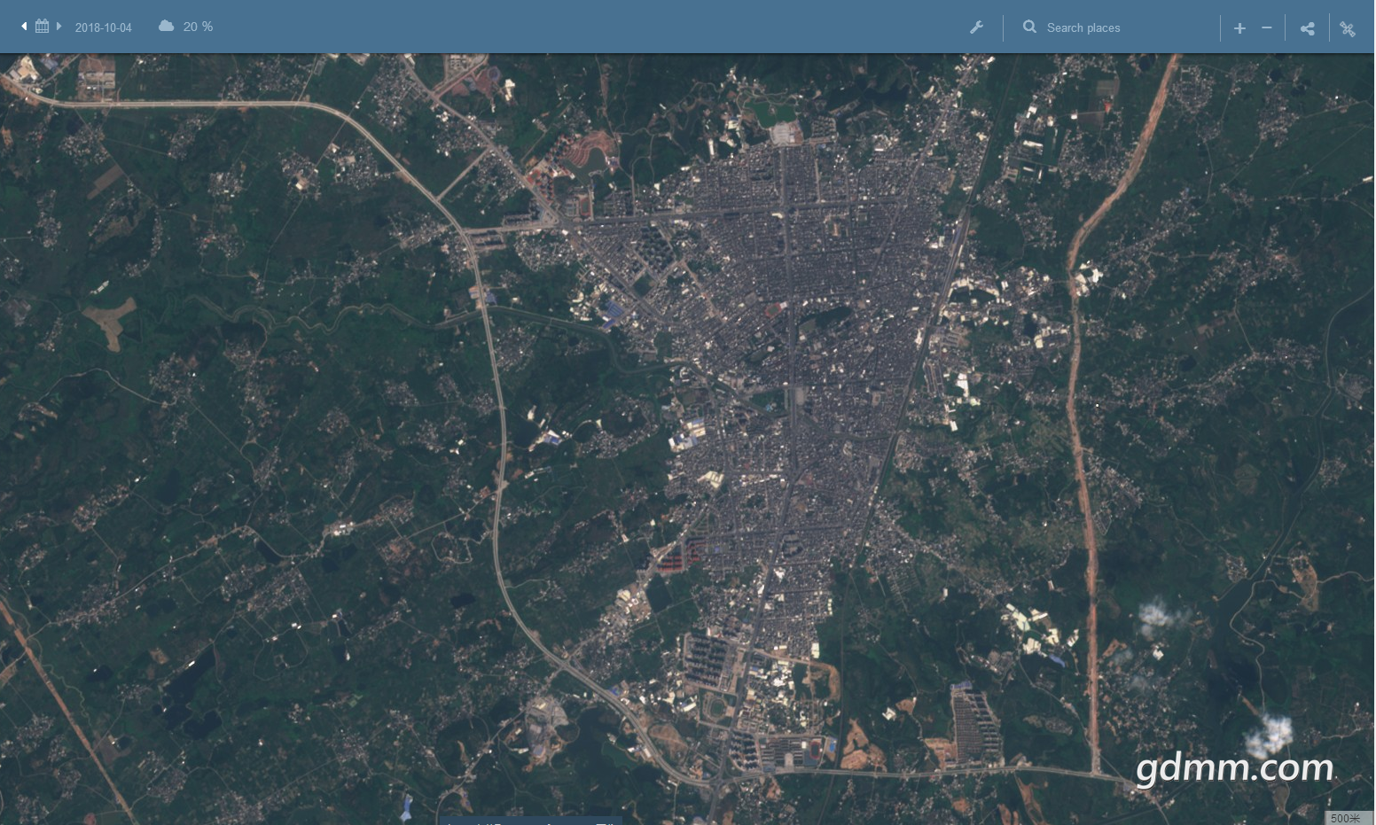Zoom out with the minus button
The height and width of the screenshot is (825, 1376).
click(x=1267, y=28)
